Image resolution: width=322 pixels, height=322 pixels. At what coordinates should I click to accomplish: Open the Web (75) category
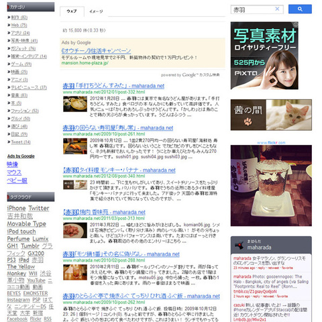click(19, 25)
